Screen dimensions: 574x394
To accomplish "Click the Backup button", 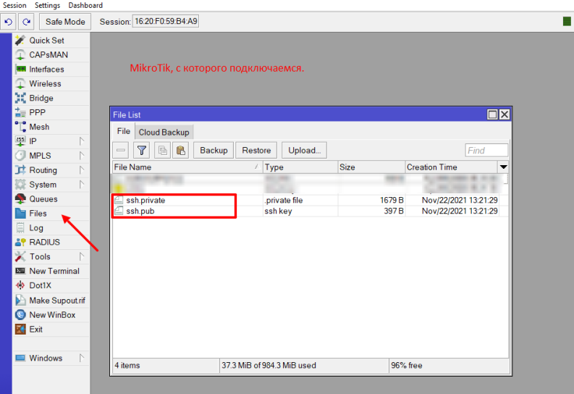I will [x=214, y=150].
